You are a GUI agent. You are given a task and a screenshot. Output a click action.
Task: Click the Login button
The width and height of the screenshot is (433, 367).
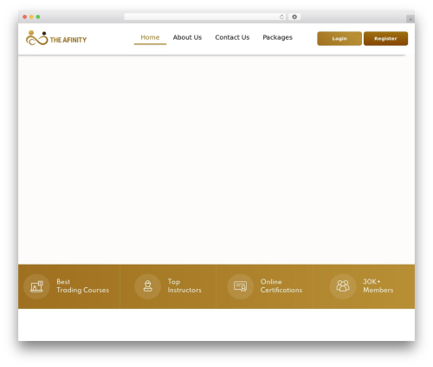tap(339, 38)
